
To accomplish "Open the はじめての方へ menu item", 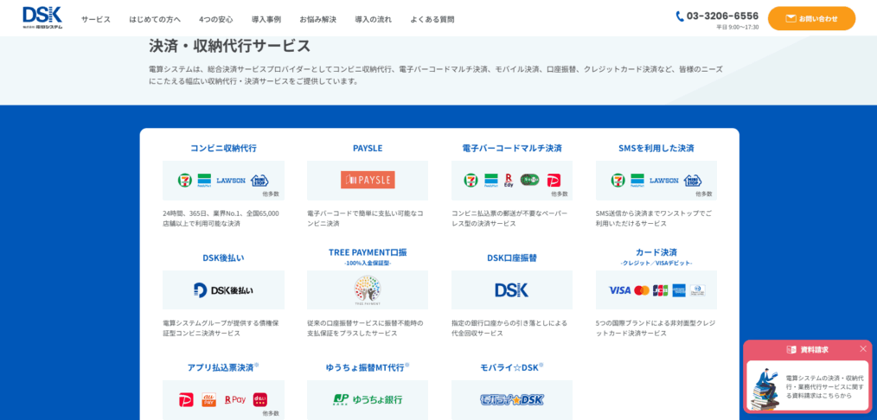I will [x=155, y=19].
